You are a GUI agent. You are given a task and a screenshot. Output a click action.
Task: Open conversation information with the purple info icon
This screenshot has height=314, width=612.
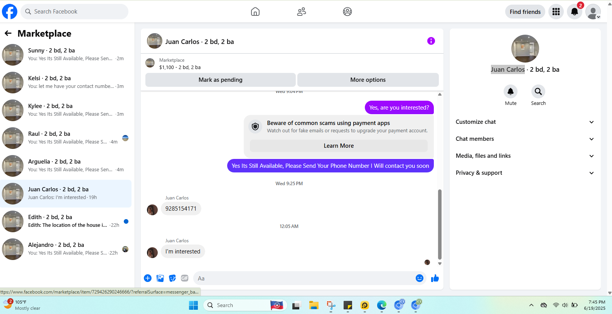pos(431,41)
